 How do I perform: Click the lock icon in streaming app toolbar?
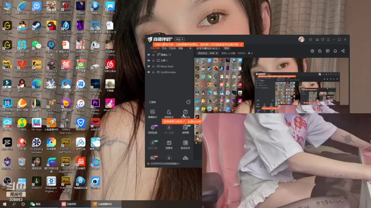click(x=320, y=51)
